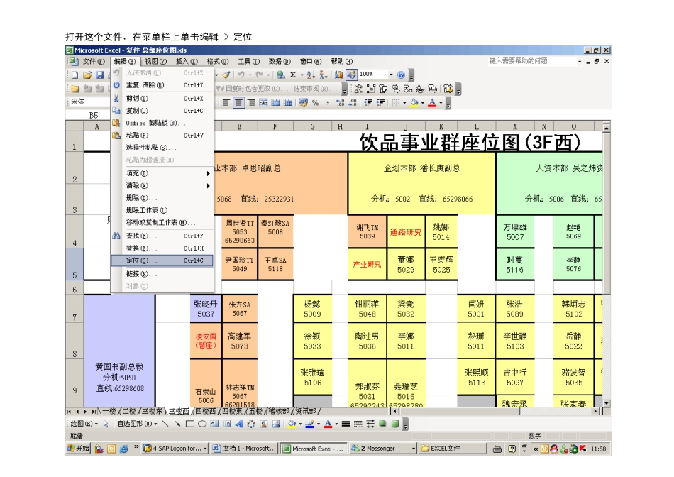Viewport: 674px width, 477px height.
Task: Sort descending with Z-A icon
Action: pos(324,75)
